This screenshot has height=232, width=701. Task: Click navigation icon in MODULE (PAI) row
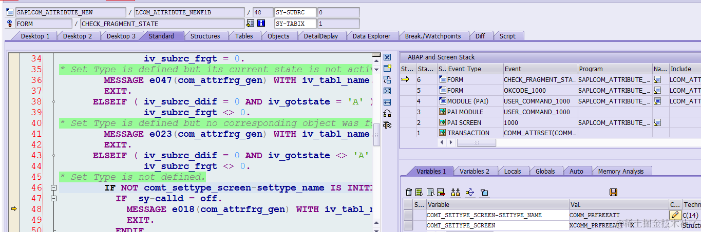pos(657,101)
